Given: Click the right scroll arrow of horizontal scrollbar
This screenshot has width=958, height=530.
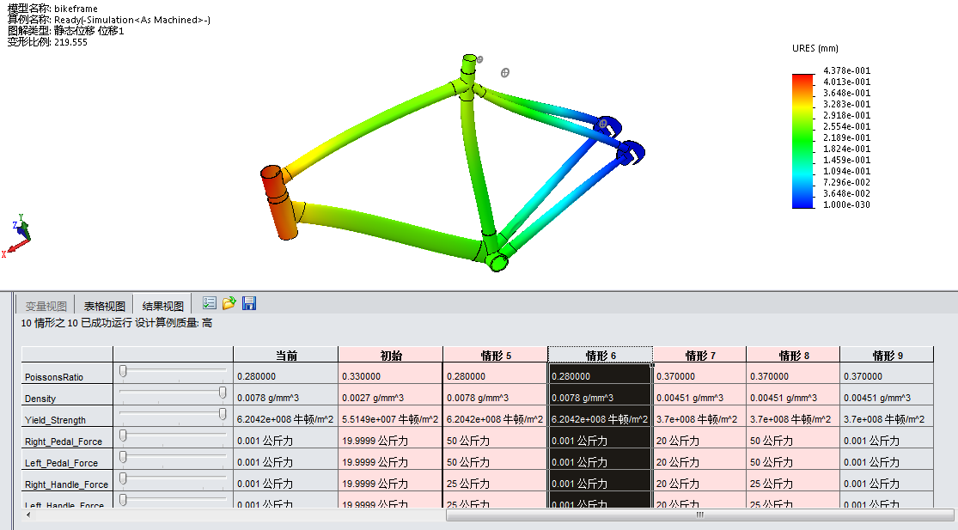Looking at the screenshot, I should point(948,515).
